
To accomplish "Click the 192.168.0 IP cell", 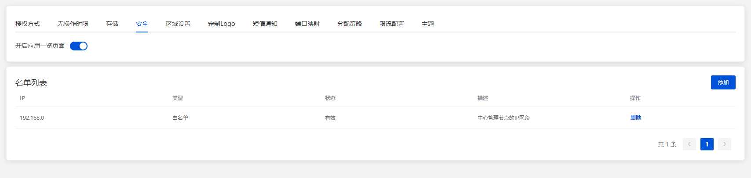I will (32, 118).
